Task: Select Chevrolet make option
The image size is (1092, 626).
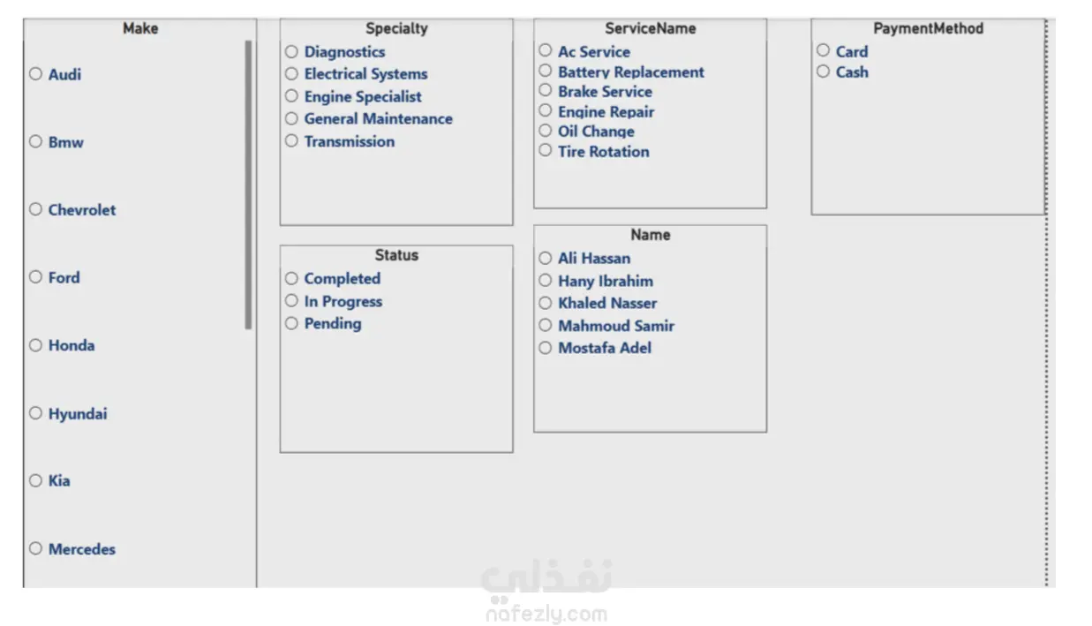Action: click(35, 209)
